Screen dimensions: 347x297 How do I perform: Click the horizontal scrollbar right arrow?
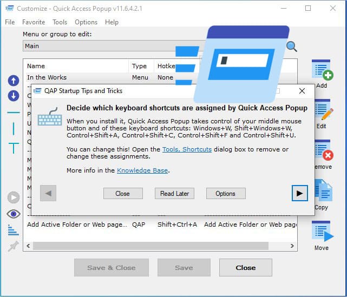[x=292, y=246]
